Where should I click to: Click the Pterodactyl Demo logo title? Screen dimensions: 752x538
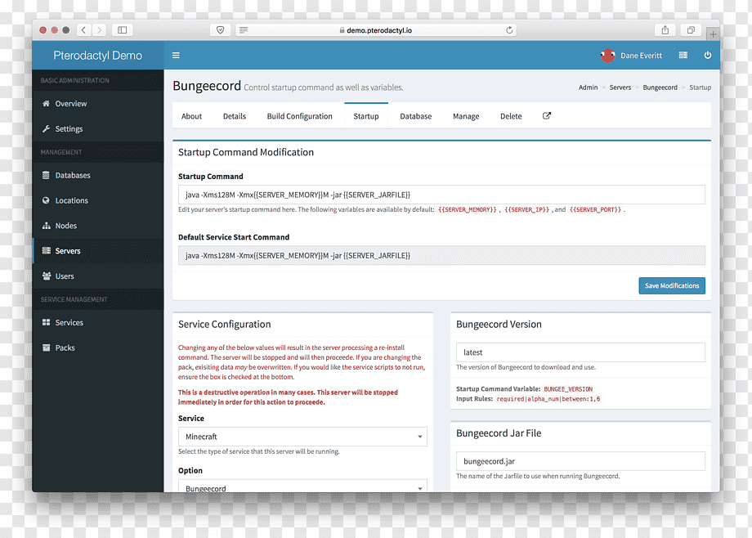click(98, 56)
